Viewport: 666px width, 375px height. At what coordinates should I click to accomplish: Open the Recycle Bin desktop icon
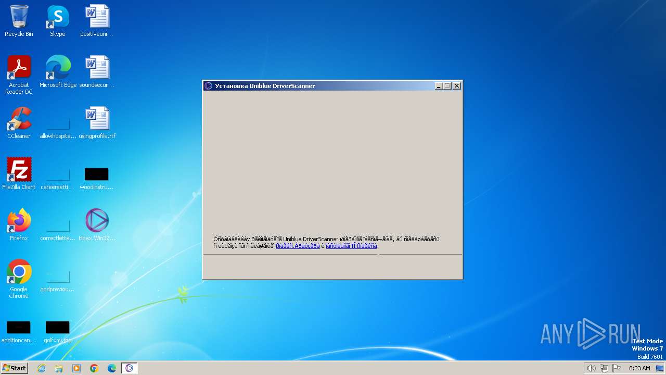pos(19,21)
